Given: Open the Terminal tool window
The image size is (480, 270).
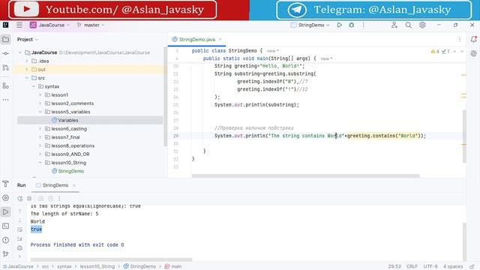Looking at the screenshot, I should [x=5, y=226].
